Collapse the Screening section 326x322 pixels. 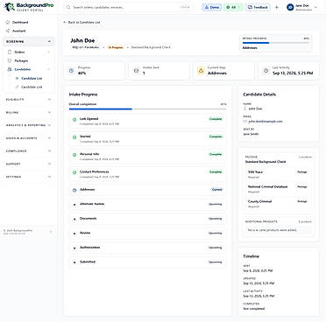(29, 42)
